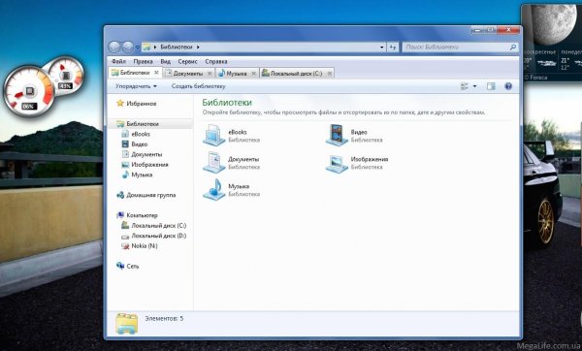The height and width of the screenshot is (351, 582).
Task: Click the Документы library icon in main pane
Action: point(214,162)
